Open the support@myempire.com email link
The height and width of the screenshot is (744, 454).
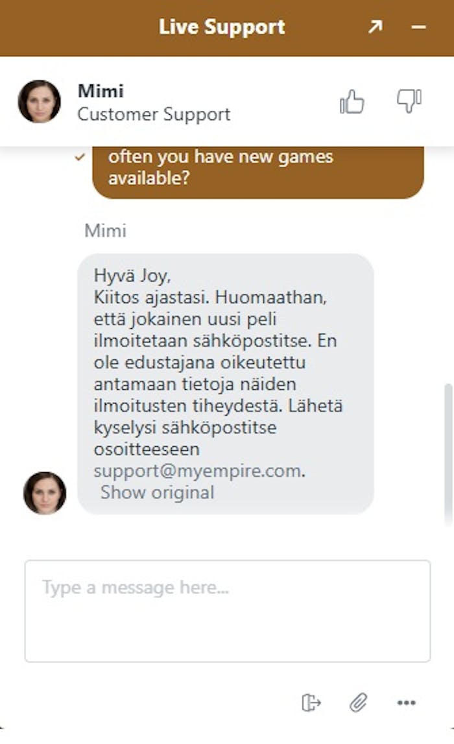(x=197, y=471)
